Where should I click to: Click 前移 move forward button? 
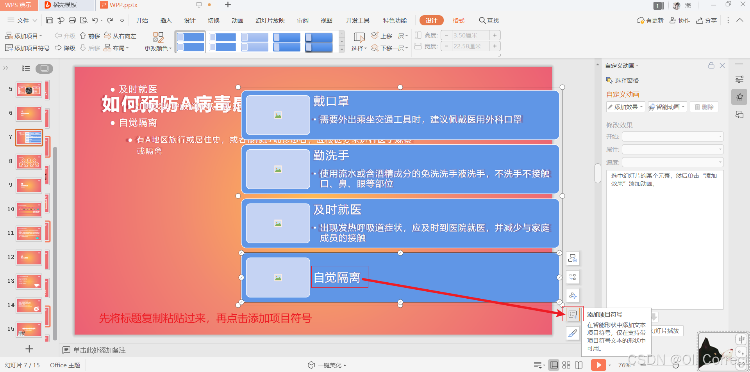(90, 36)
